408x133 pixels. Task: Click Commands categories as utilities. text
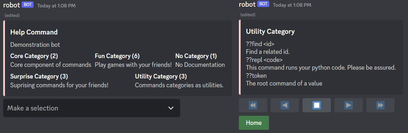[179, 85]
